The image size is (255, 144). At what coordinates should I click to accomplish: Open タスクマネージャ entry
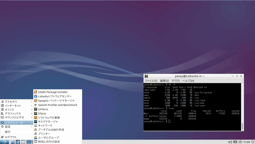(58, 121)
